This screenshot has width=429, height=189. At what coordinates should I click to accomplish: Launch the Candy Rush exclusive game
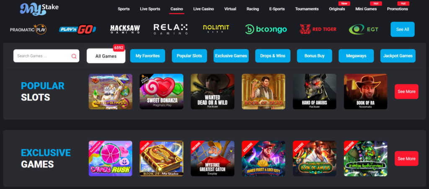point(111,158)
